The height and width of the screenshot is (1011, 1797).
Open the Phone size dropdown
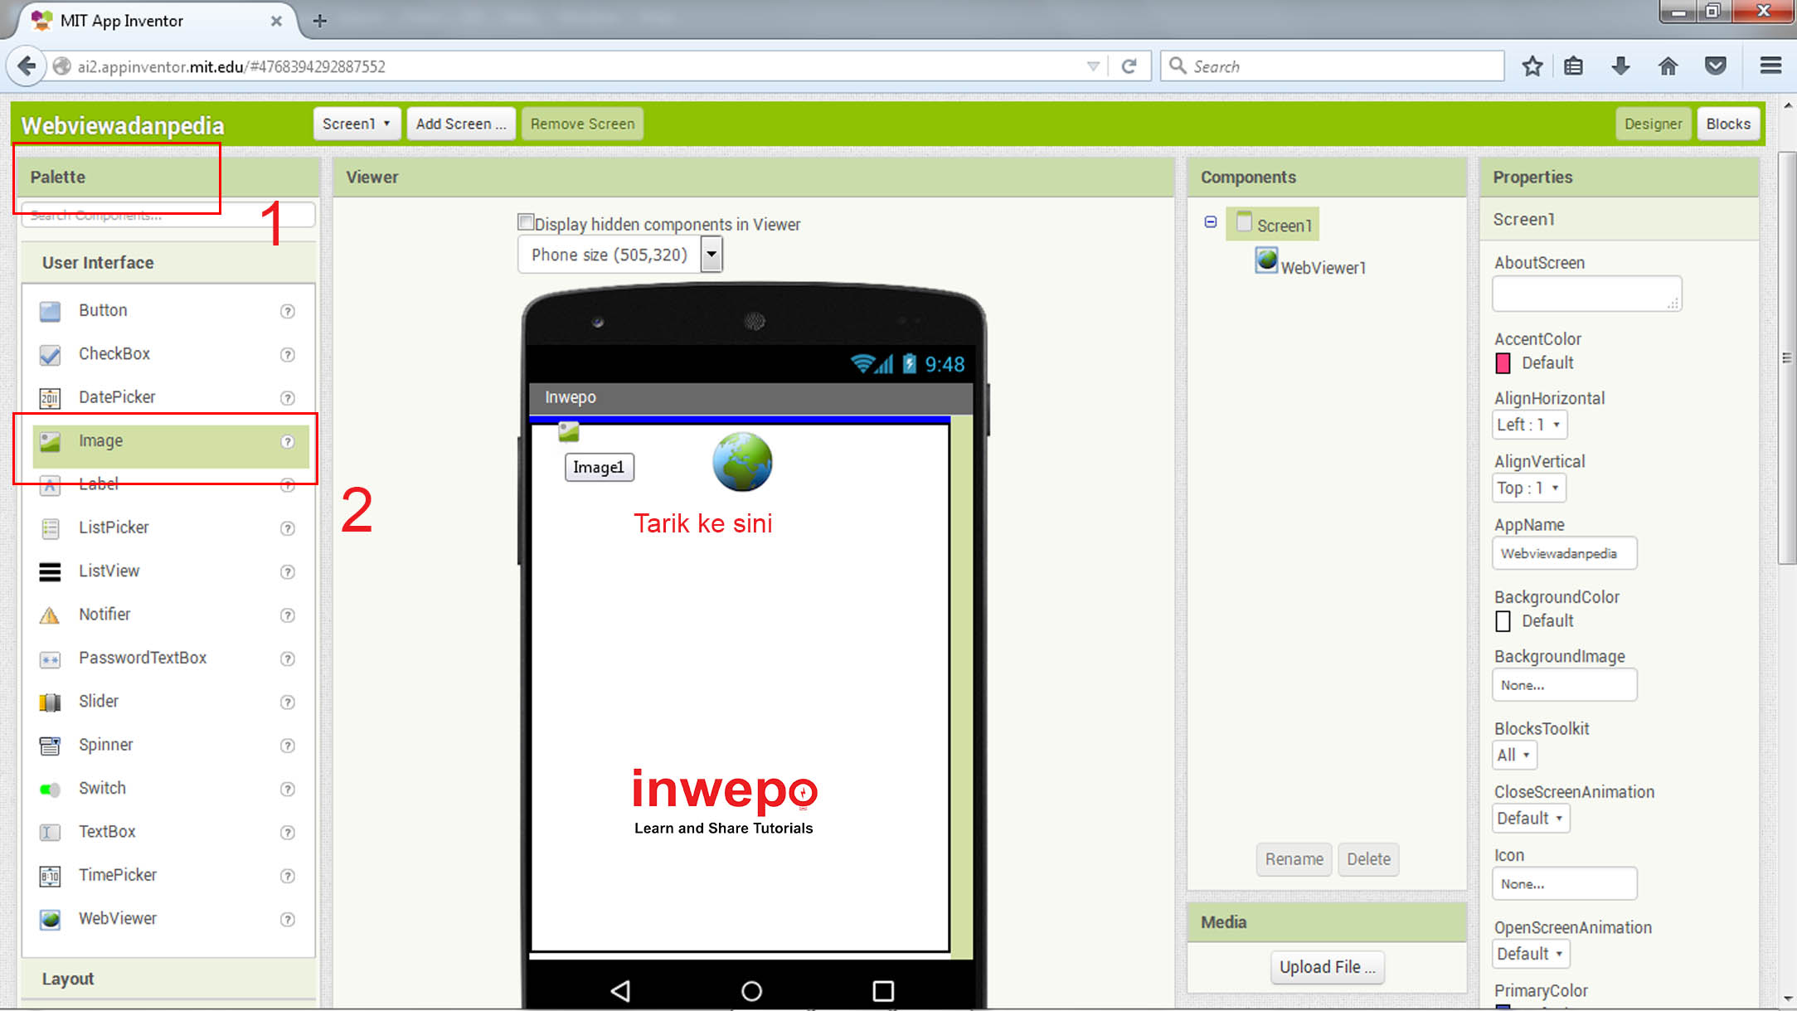click(712, 255)
